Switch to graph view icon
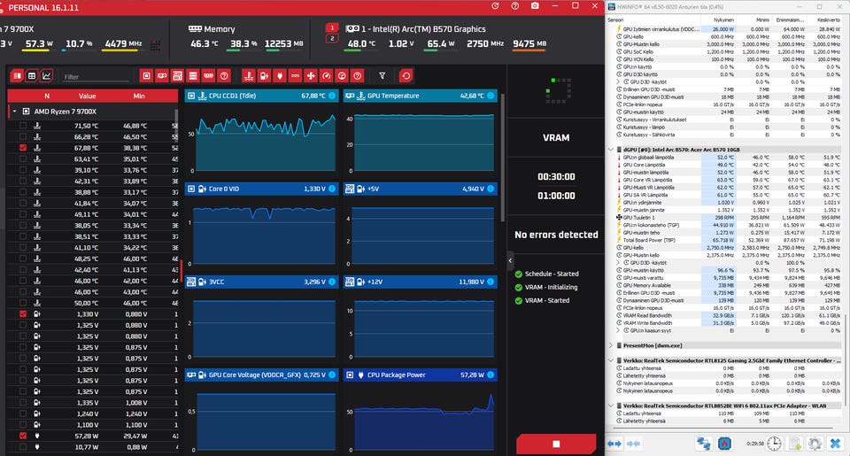The image size is (850, 456). (47, 76)
